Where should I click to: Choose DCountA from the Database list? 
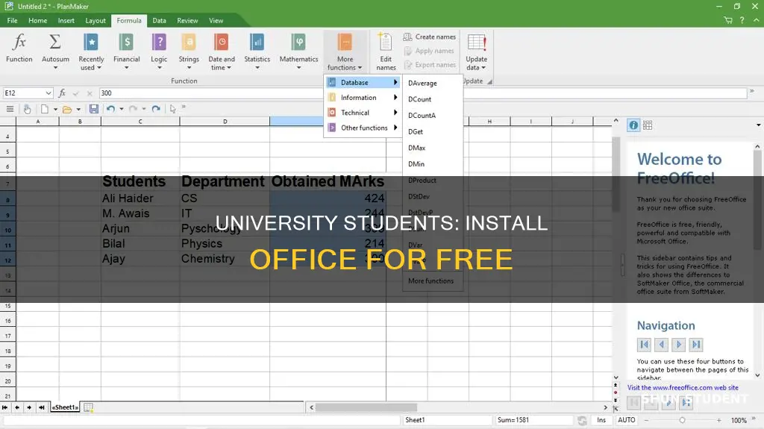[x=422, y=116]
